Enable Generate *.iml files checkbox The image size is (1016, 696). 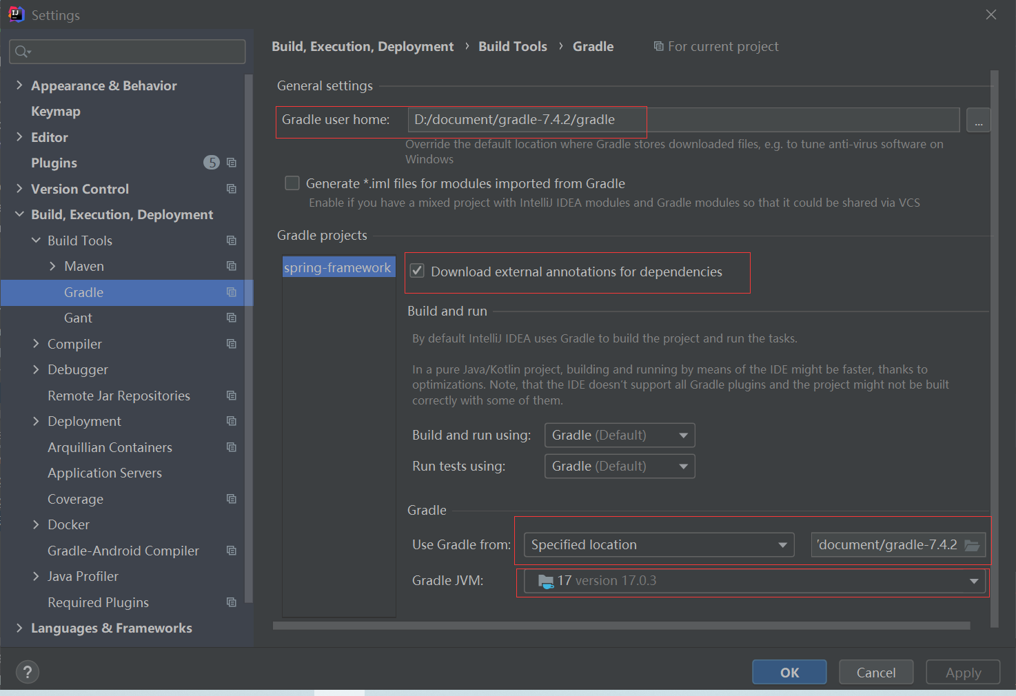(292, 183)
